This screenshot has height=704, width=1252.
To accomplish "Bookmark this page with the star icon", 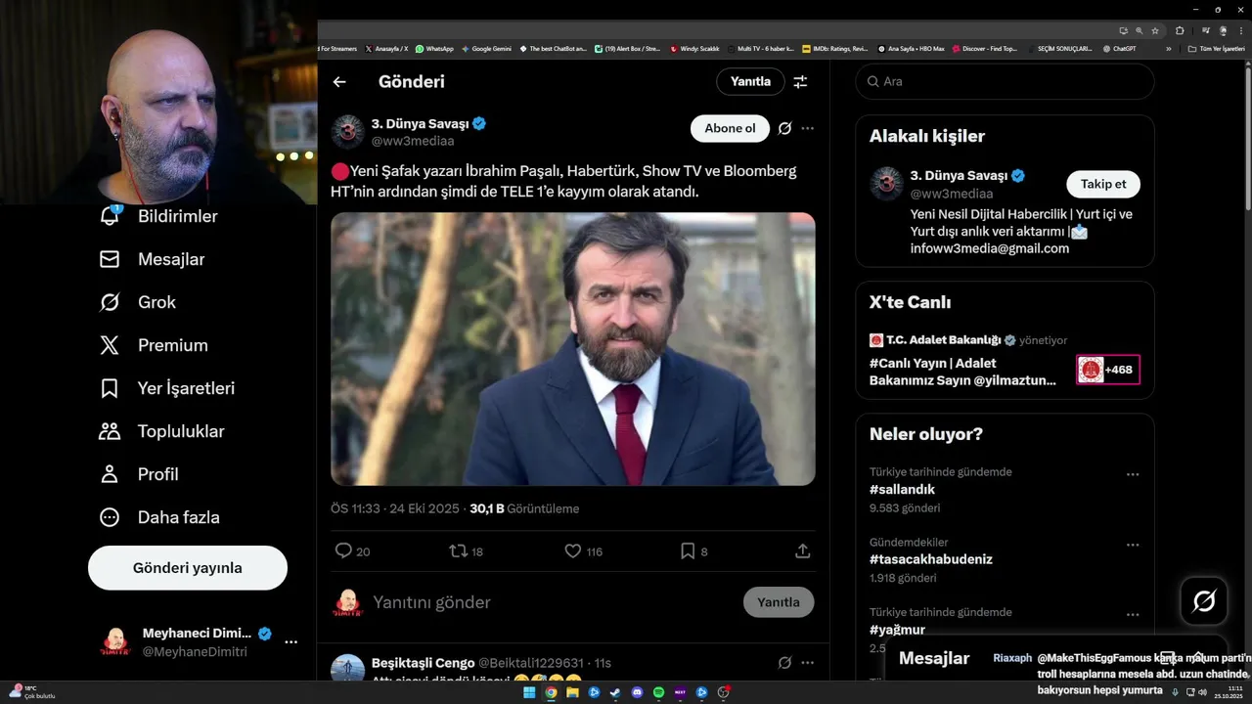I will (x=1154, y=30).
